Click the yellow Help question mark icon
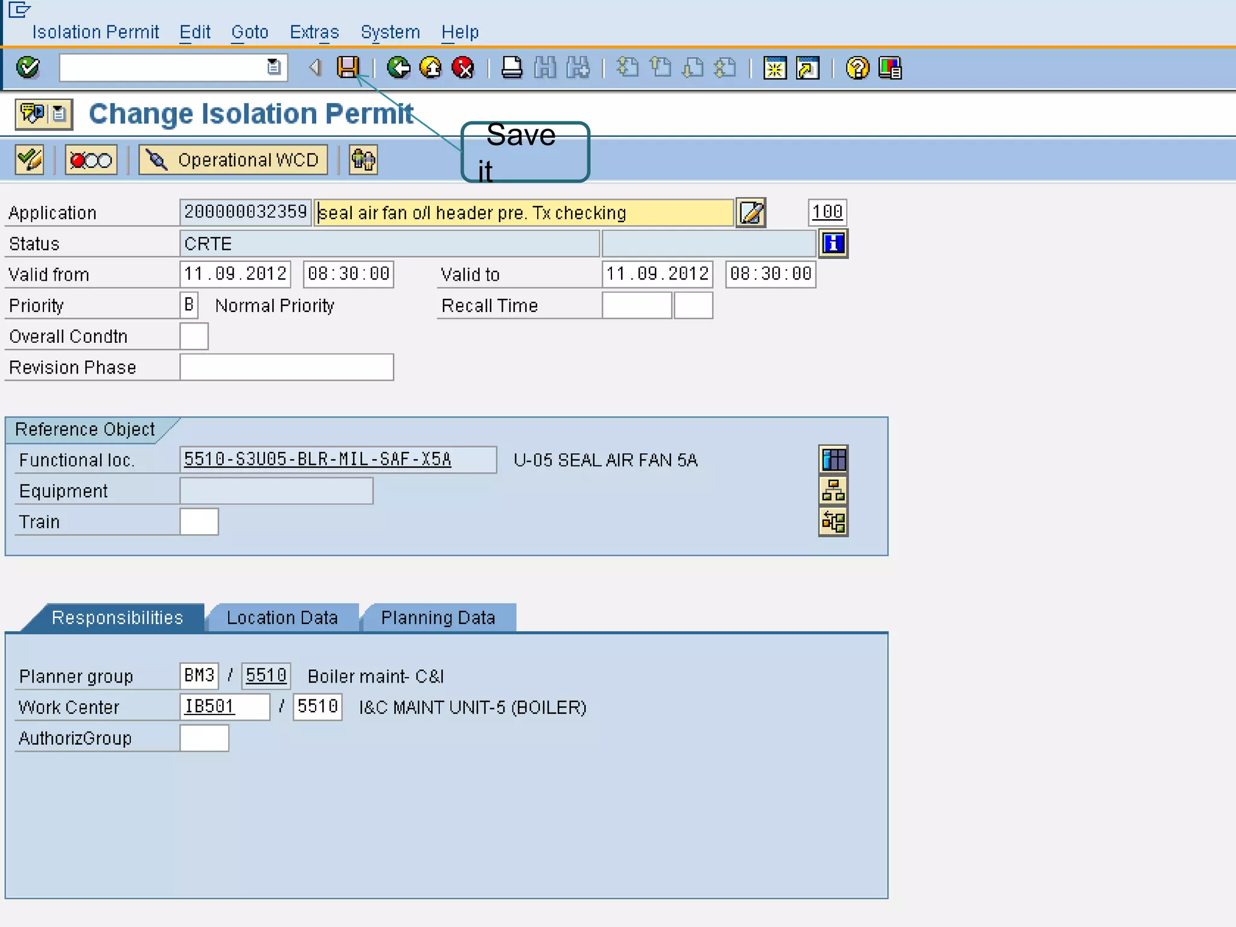The width and height of the screenshot is (1236, 927). (857, 68)
